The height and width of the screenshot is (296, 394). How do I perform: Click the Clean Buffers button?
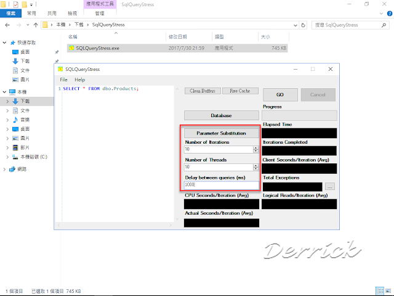[203, 91]
